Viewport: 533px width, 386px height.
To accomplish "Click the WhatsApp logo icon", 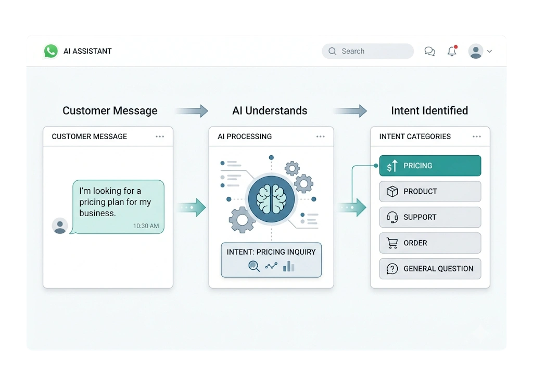I will (x=50, y=52).
